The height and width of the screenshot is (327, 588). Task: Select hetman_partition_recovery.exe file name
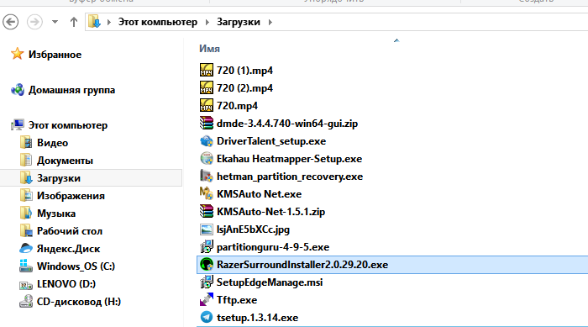290,177
